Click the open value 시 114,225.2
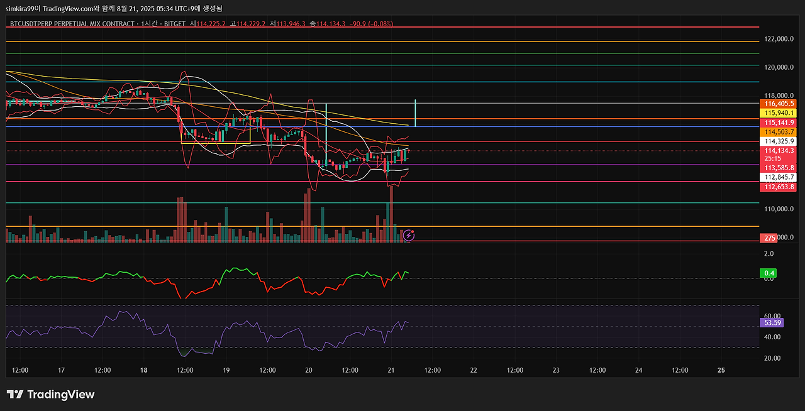 208,23
